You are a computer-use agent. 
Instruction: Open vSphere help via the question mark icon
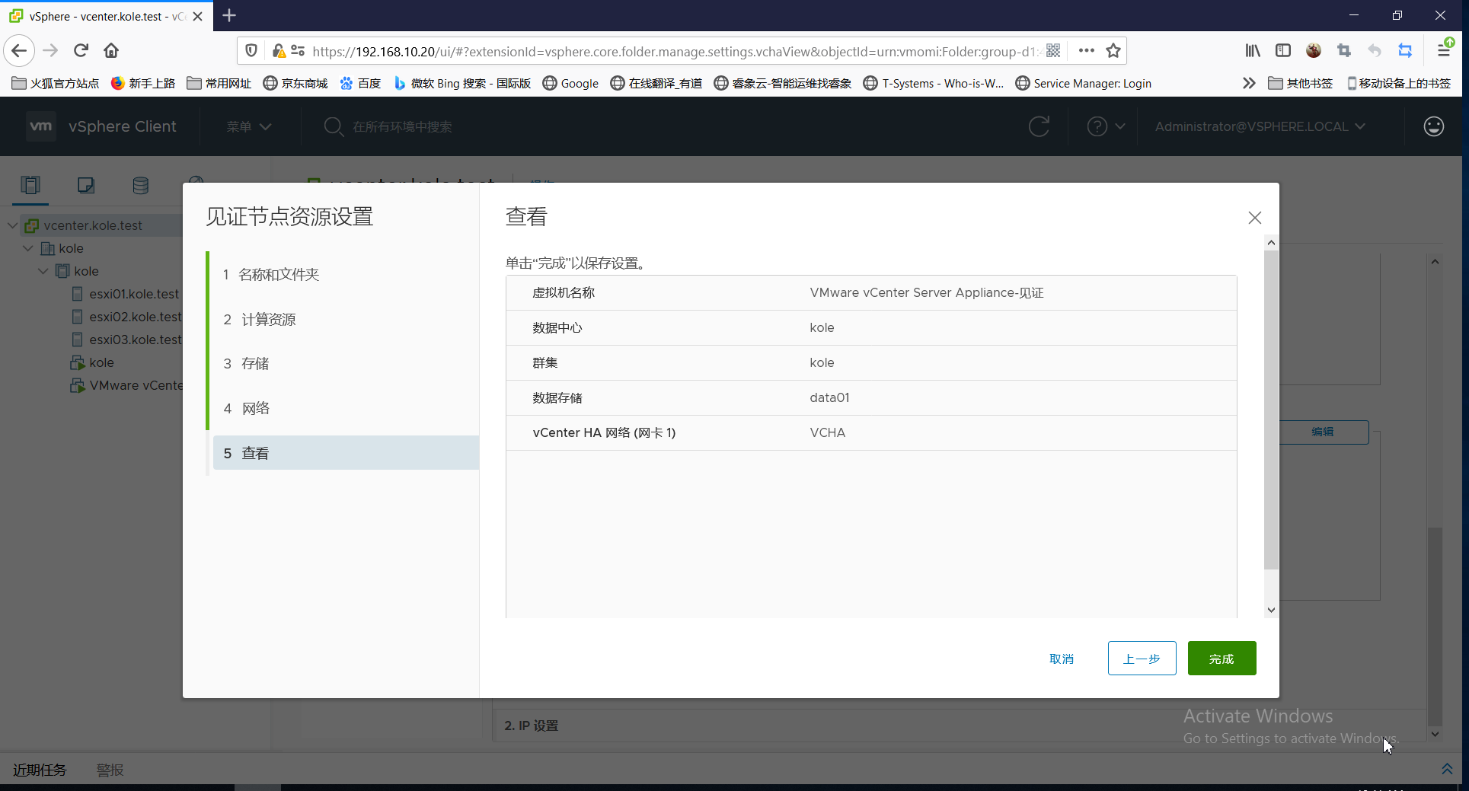pos(1097,126)
